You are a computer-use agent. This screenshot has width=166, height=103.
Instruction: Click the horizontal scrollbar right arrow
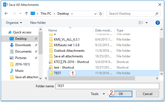(157, 78)
